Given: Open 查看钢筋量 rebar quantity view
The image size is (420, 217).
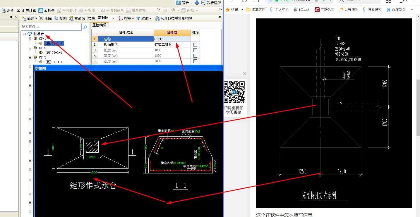Looking at the screenshot, I should point(113,10).
